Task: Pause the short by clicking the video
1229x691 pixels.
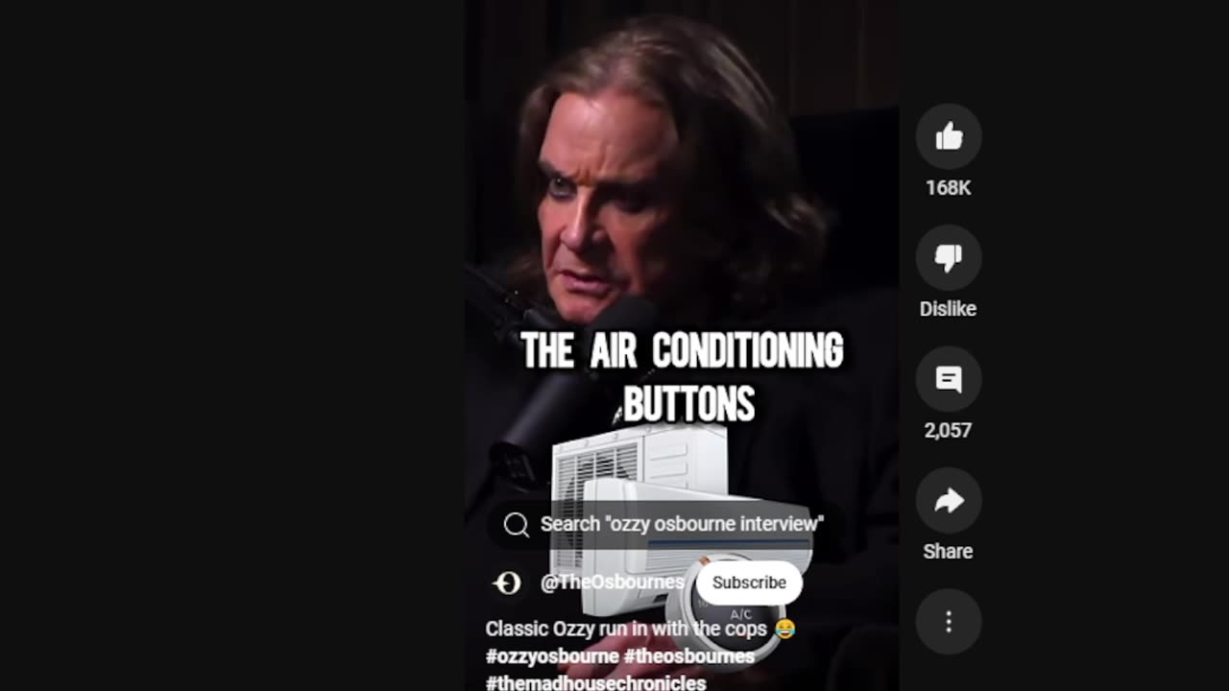Action: point(682,192)
